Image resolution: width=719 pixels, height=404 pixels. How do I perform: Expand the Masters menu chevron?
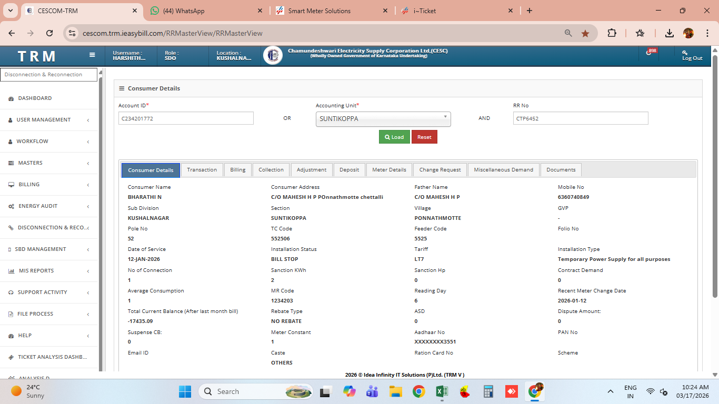(88, 163)
